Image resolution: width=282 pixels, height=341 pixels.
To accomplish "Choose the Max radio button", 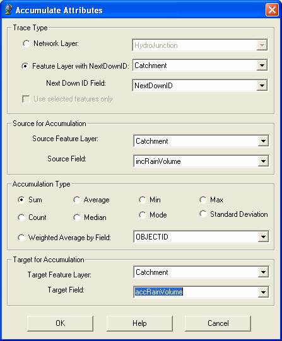I will tap(203, 199).
